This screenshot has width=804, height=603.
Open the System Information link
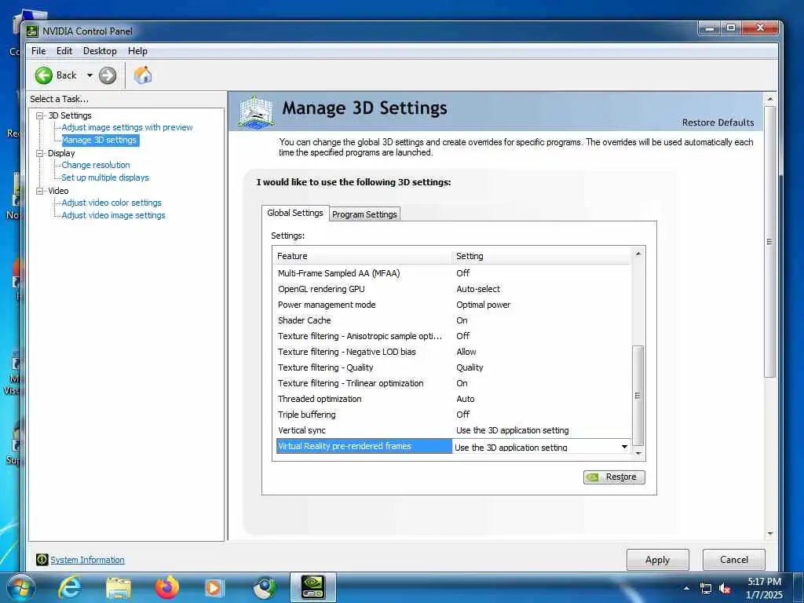(x=87, y=560)
